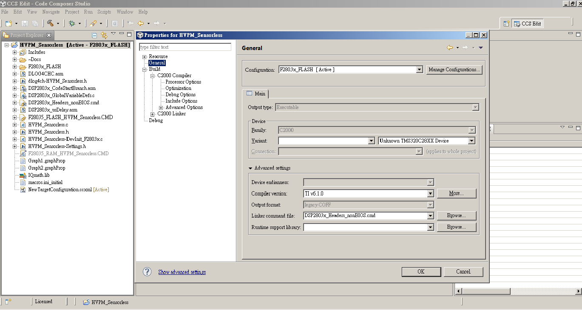
Task: Select the Main tab
Action: [256, 94]
